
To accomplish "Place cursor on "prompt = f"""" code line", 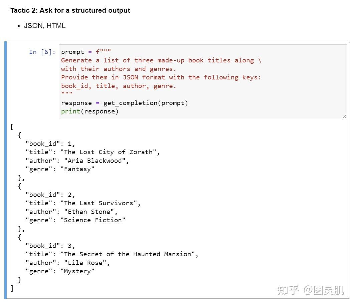I will (86, 52).
